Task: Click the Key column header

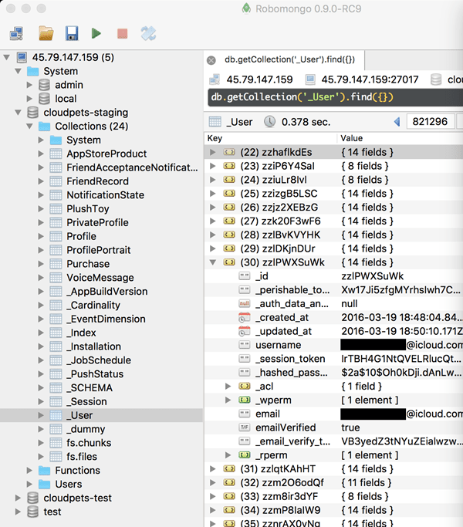Action: pos(215,138)
